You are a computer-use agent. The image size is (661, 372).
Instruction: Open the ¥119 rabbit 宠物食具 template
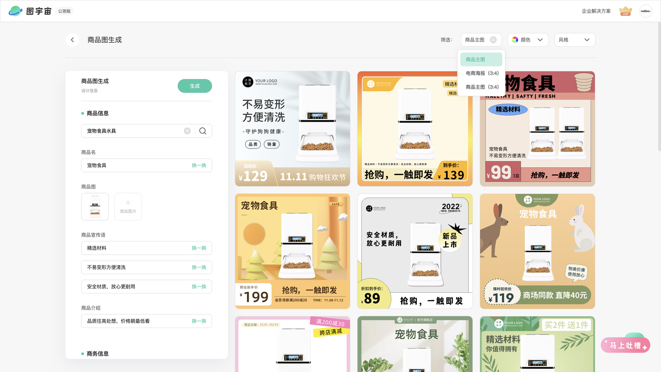click(538, 251)
